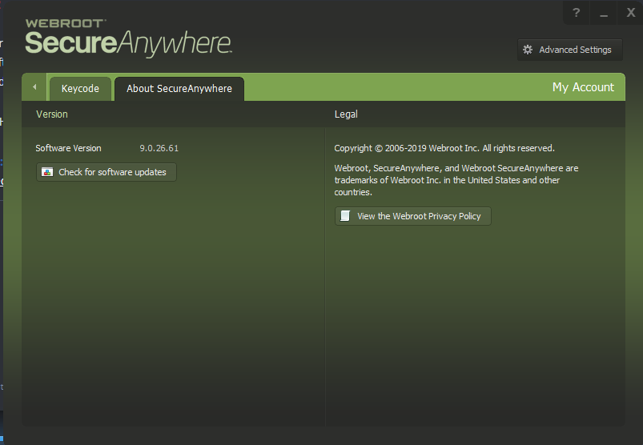Switch to the Keycode tab
This screenshot has width=643, height=445.
coord(80,89)
